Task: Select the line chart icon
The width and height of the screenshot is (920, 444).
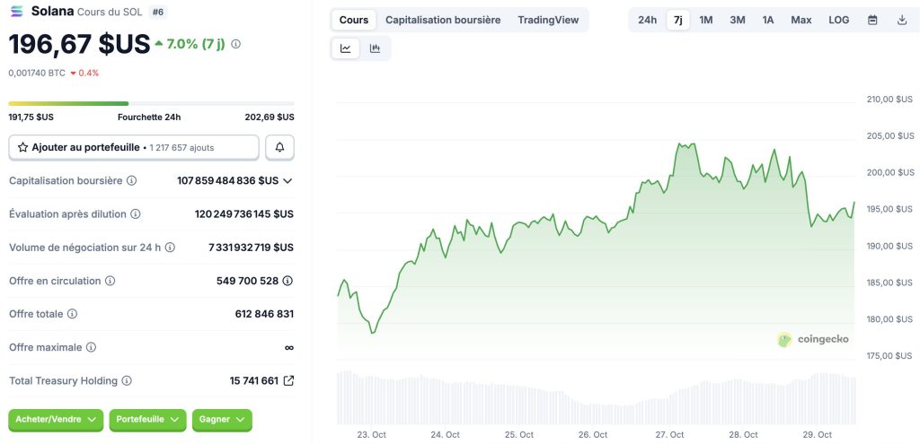Action: tap(346, 48)
